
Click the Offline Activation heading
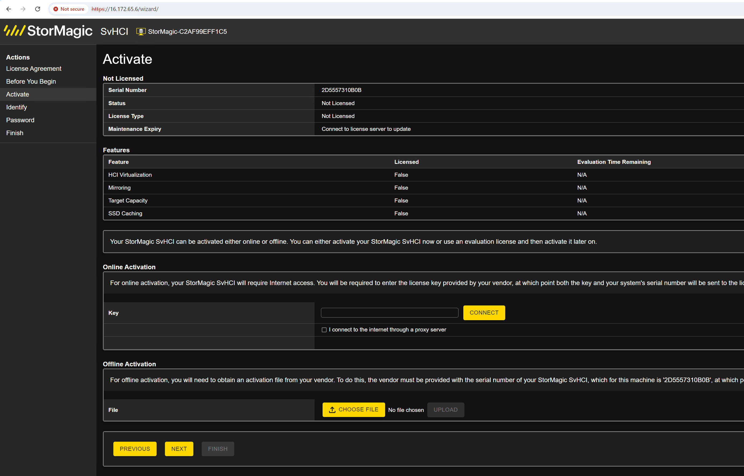[129, 364]
